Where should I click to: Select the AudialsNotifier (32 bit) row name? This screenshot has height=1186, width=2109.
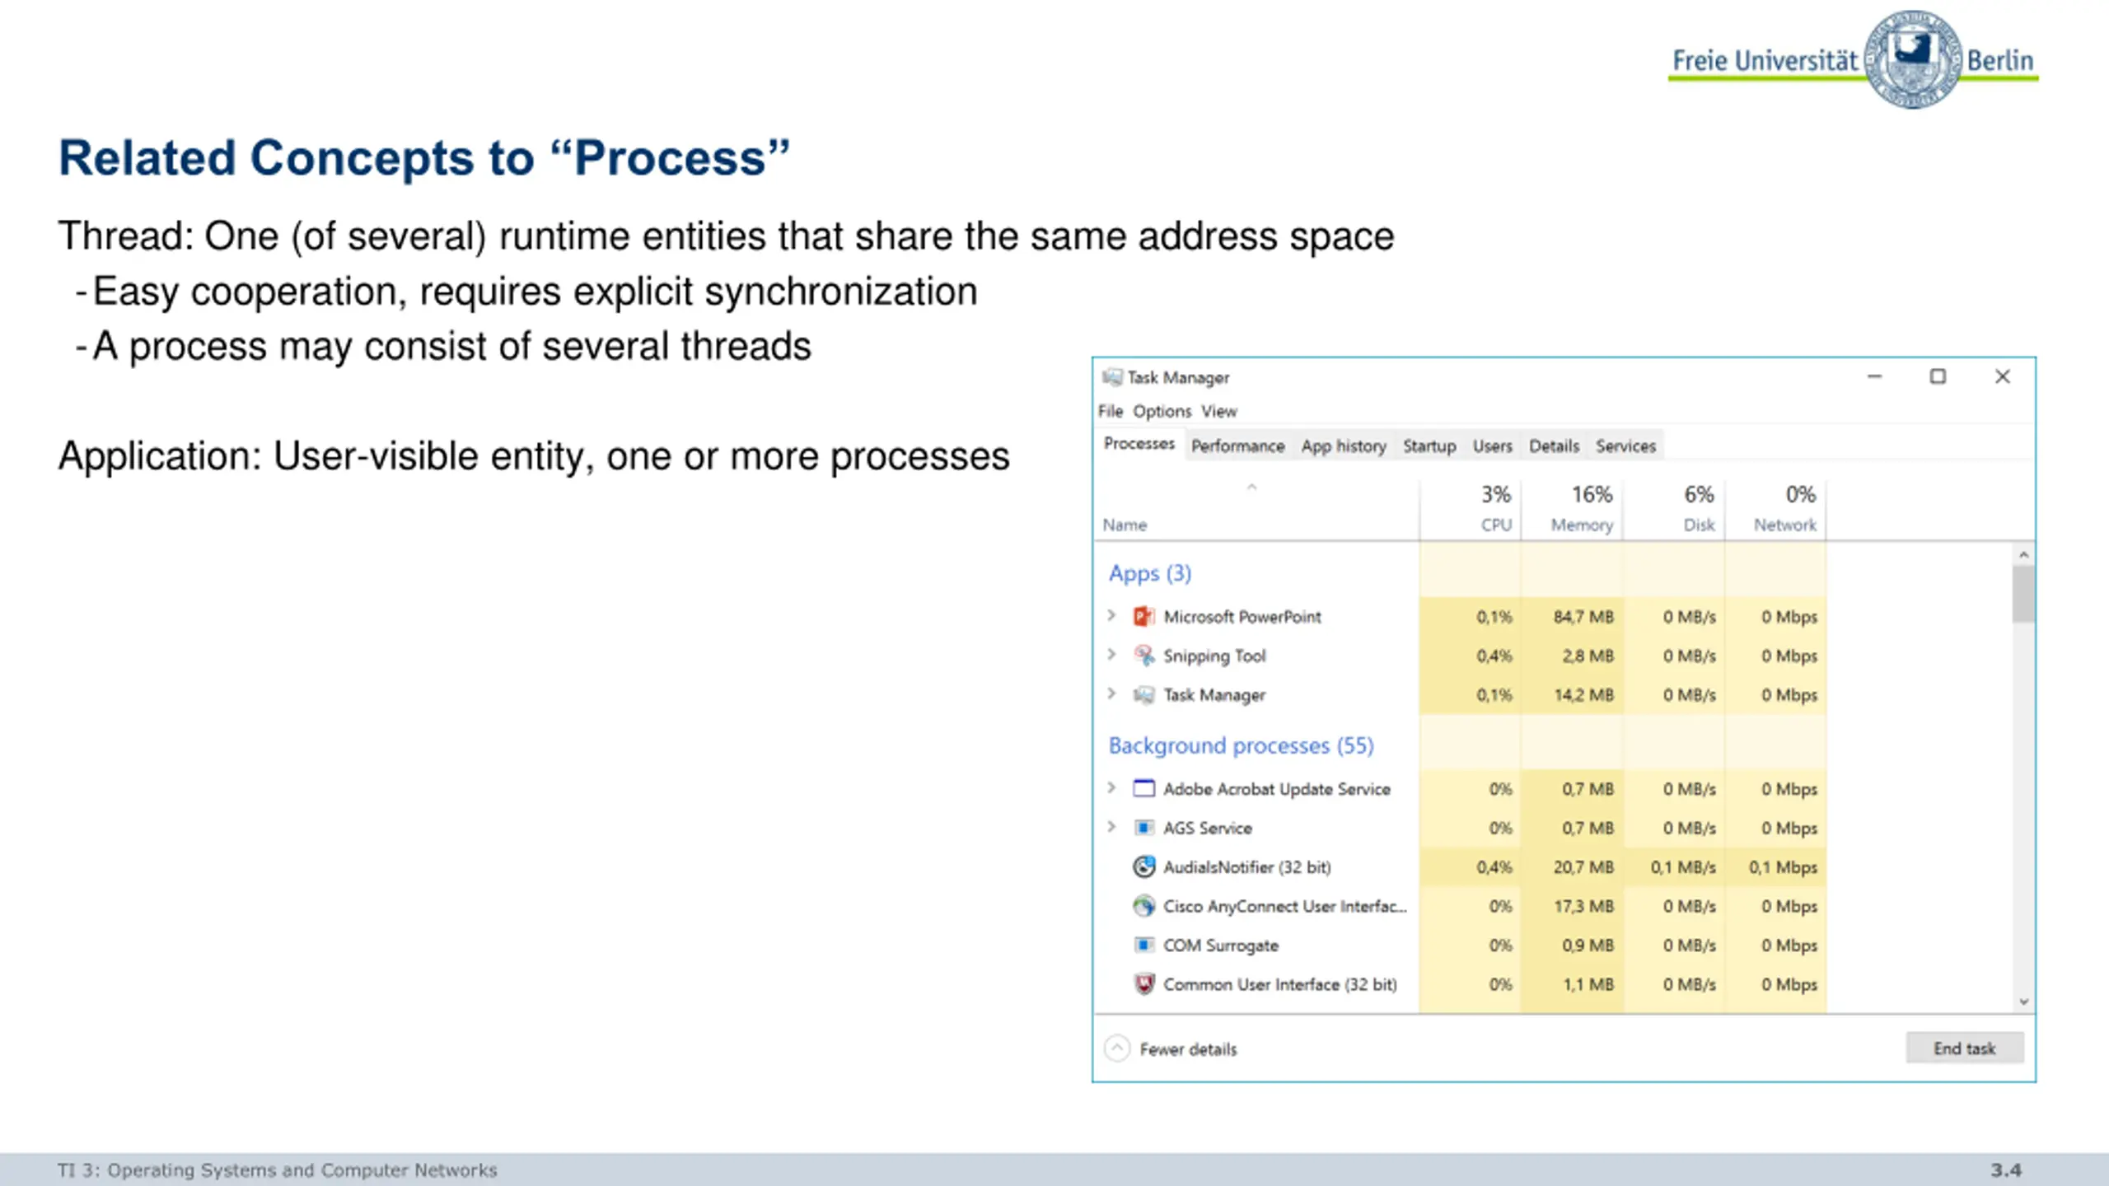(1247, 867)
